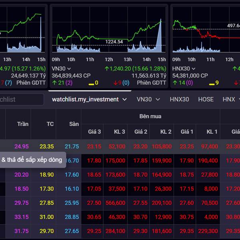Select the watchlist.my_investment tab
Image resolution: width=240 pixels, height=240 pixels.
pyautogui.click(x=85, y=99)
